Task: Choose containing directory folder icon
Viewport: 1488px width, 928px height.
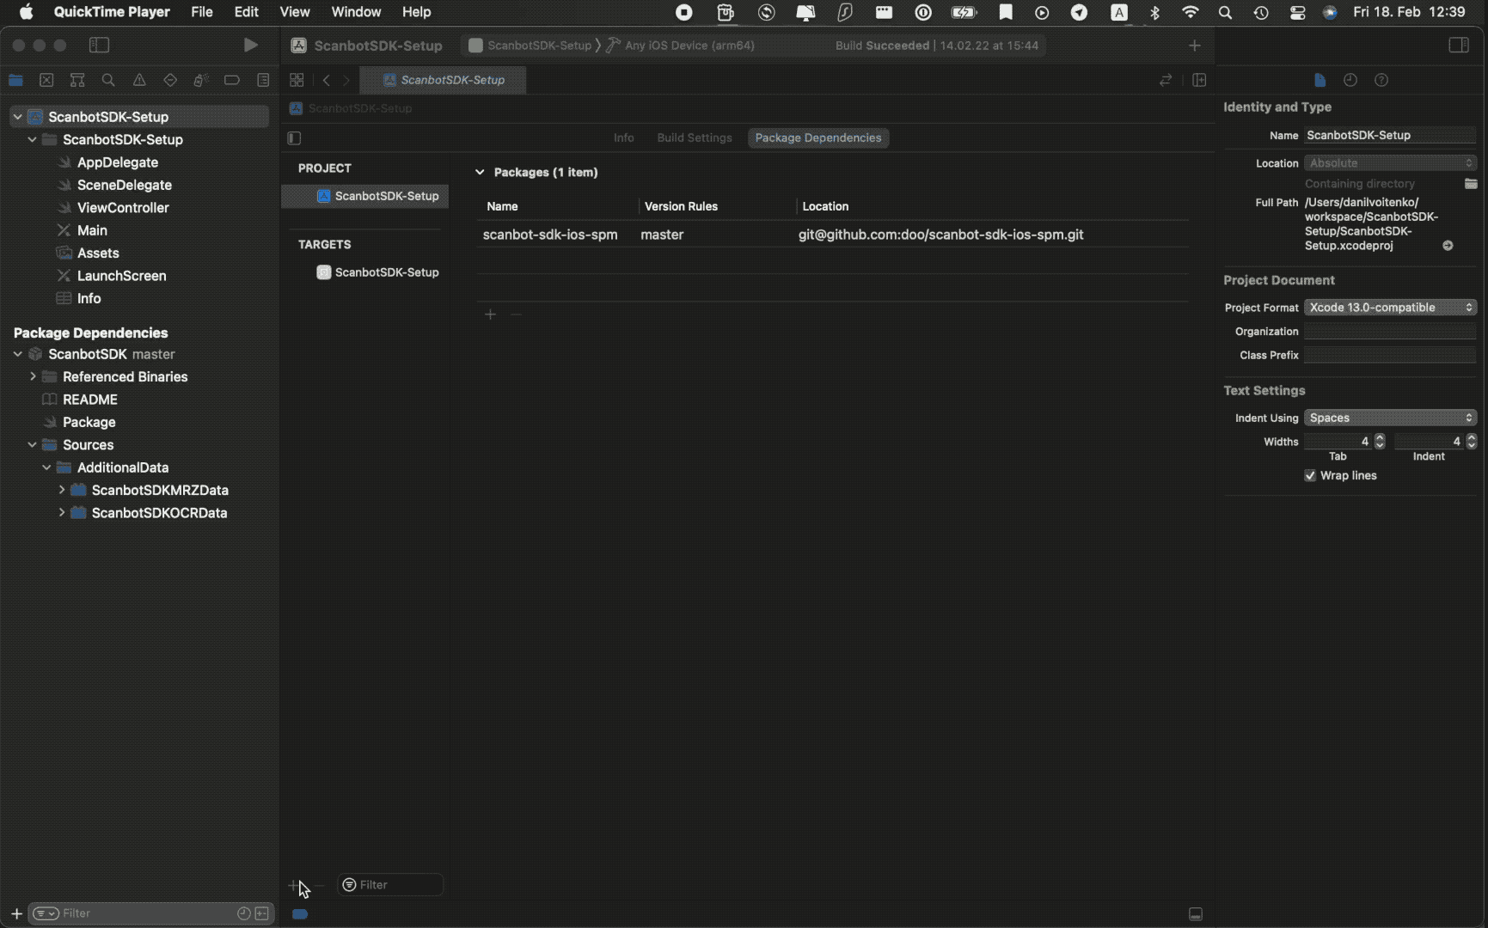Action: [1471, 184]
